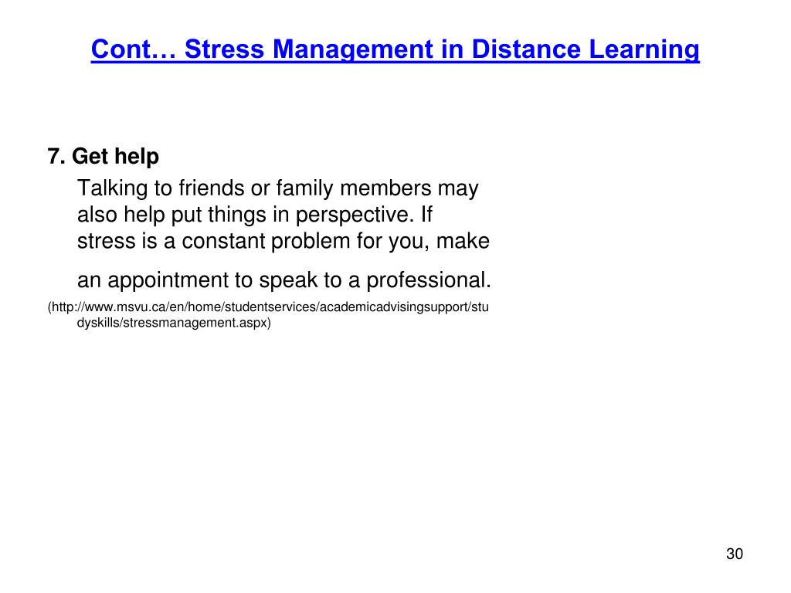Click the line starting 'also help put things'
The height and width of the screenshot is (593, 791).
coord(254,215)
